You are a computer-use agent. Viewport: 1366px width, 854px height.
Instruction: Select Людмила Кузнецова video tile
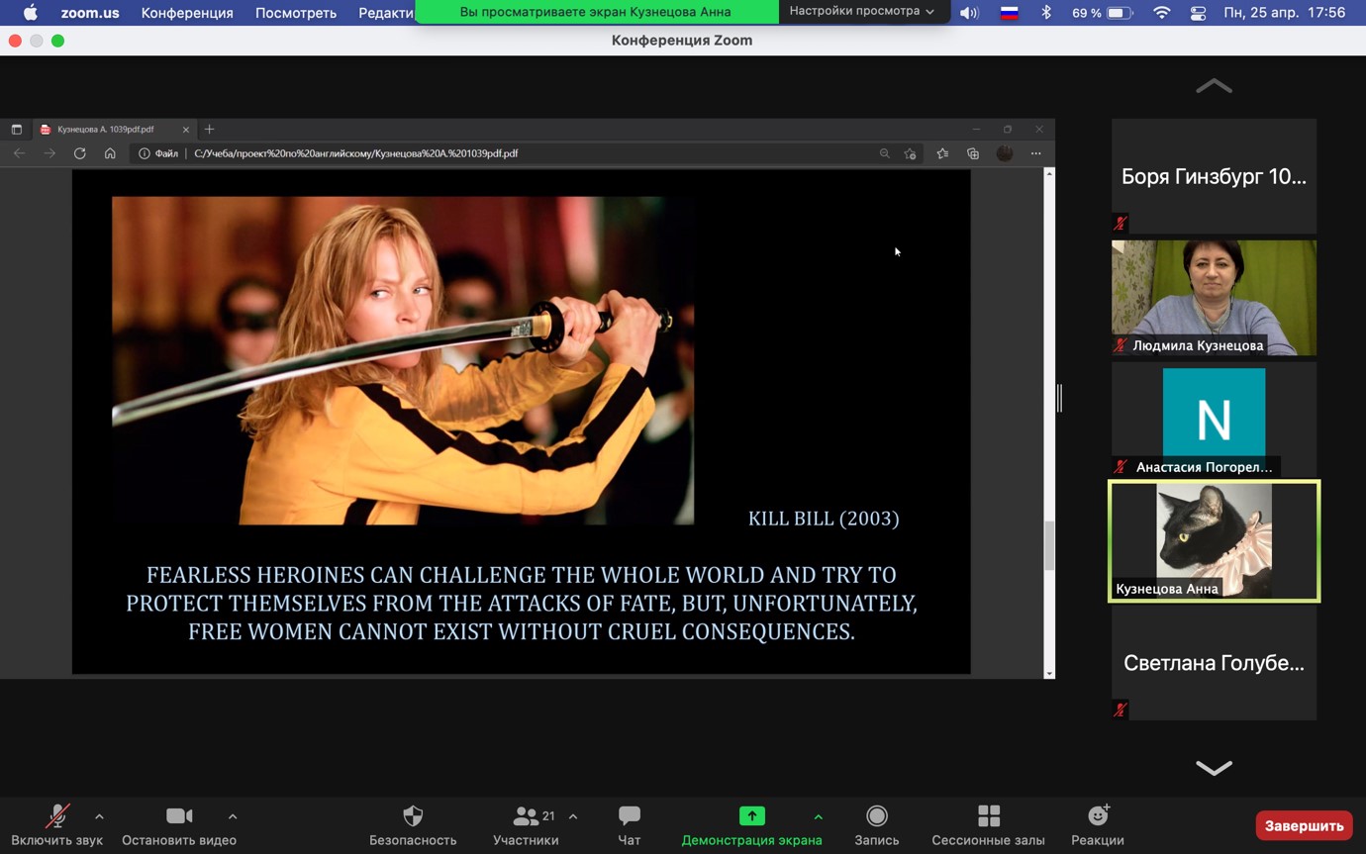[x=1214, y=297]
